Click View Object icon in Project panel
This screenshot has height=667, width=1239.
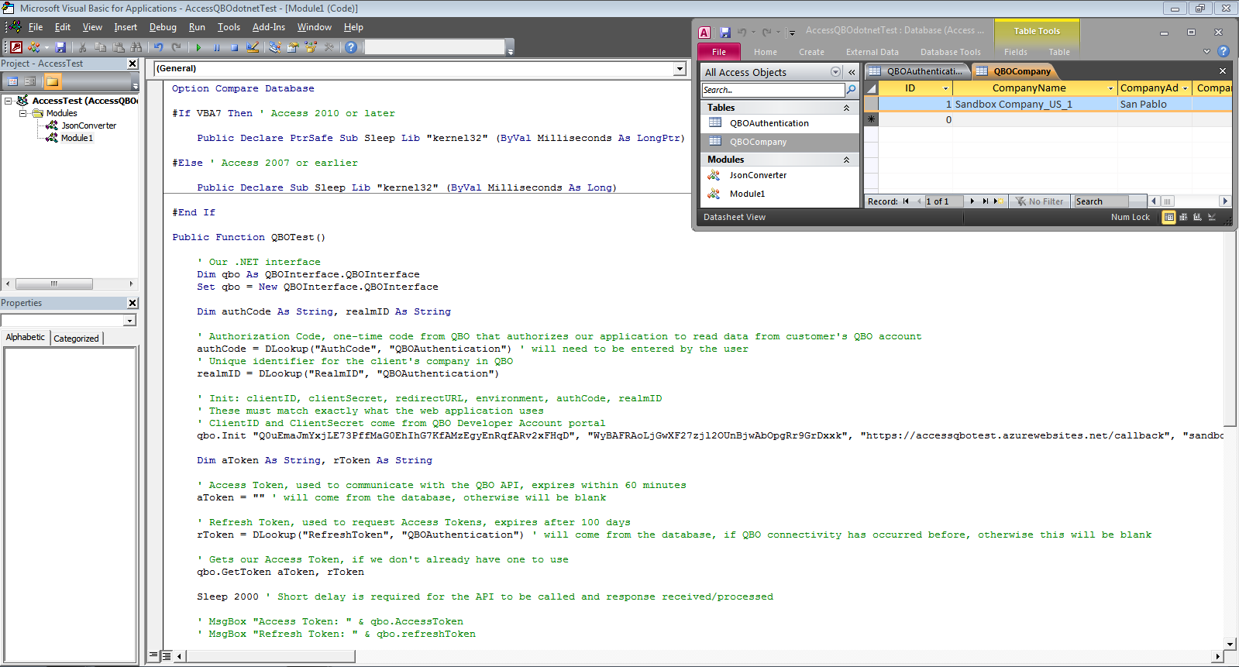coord(29,81)
